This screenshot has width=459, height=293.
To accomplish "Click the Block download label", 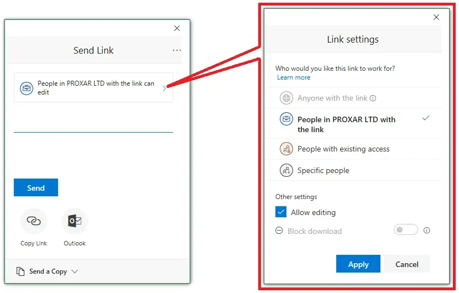I will [315, 231].
